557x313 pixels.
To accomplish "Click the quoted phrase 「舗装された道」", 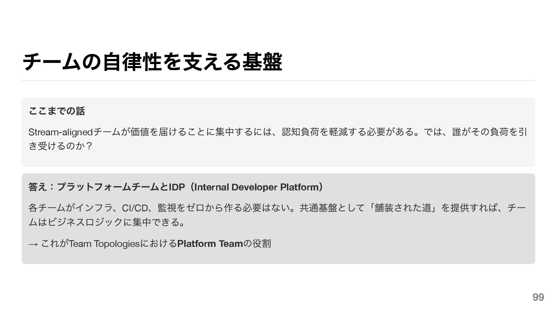I will point(403,208).
